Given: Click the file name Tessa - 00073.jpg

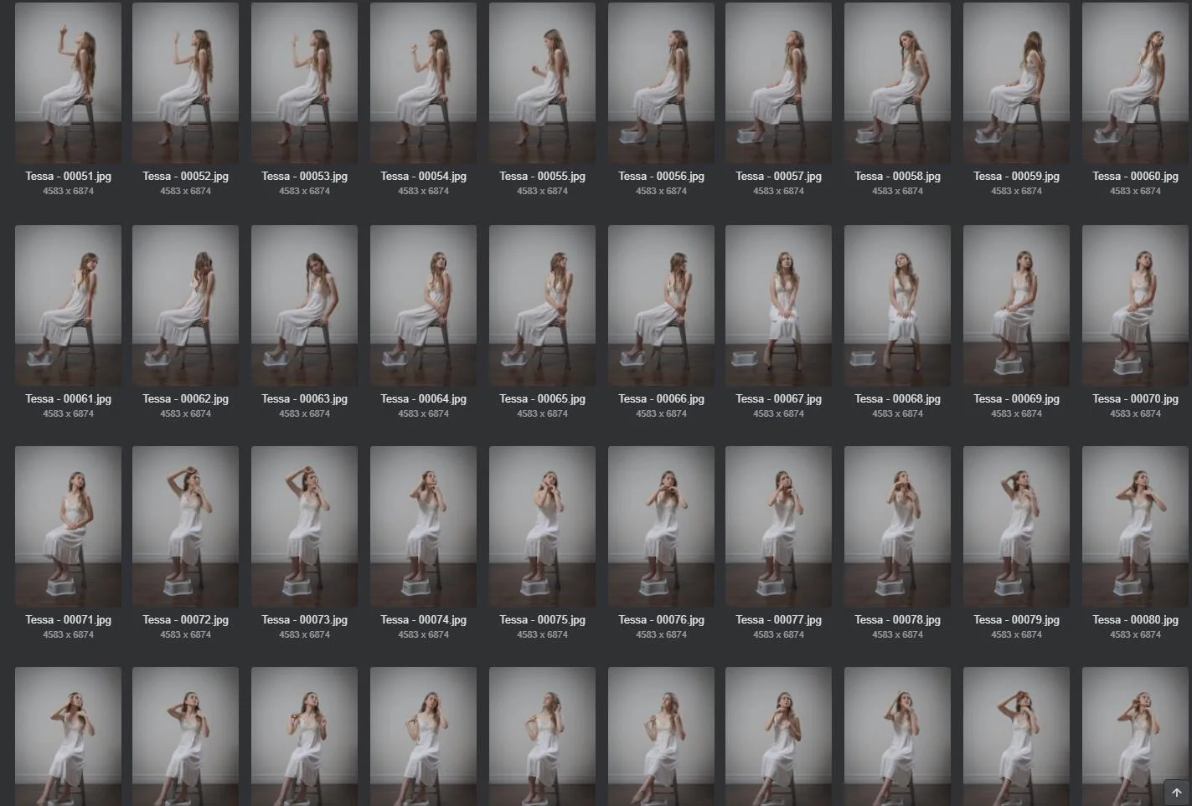Looking at the screenshot, I should coord(304,620).
